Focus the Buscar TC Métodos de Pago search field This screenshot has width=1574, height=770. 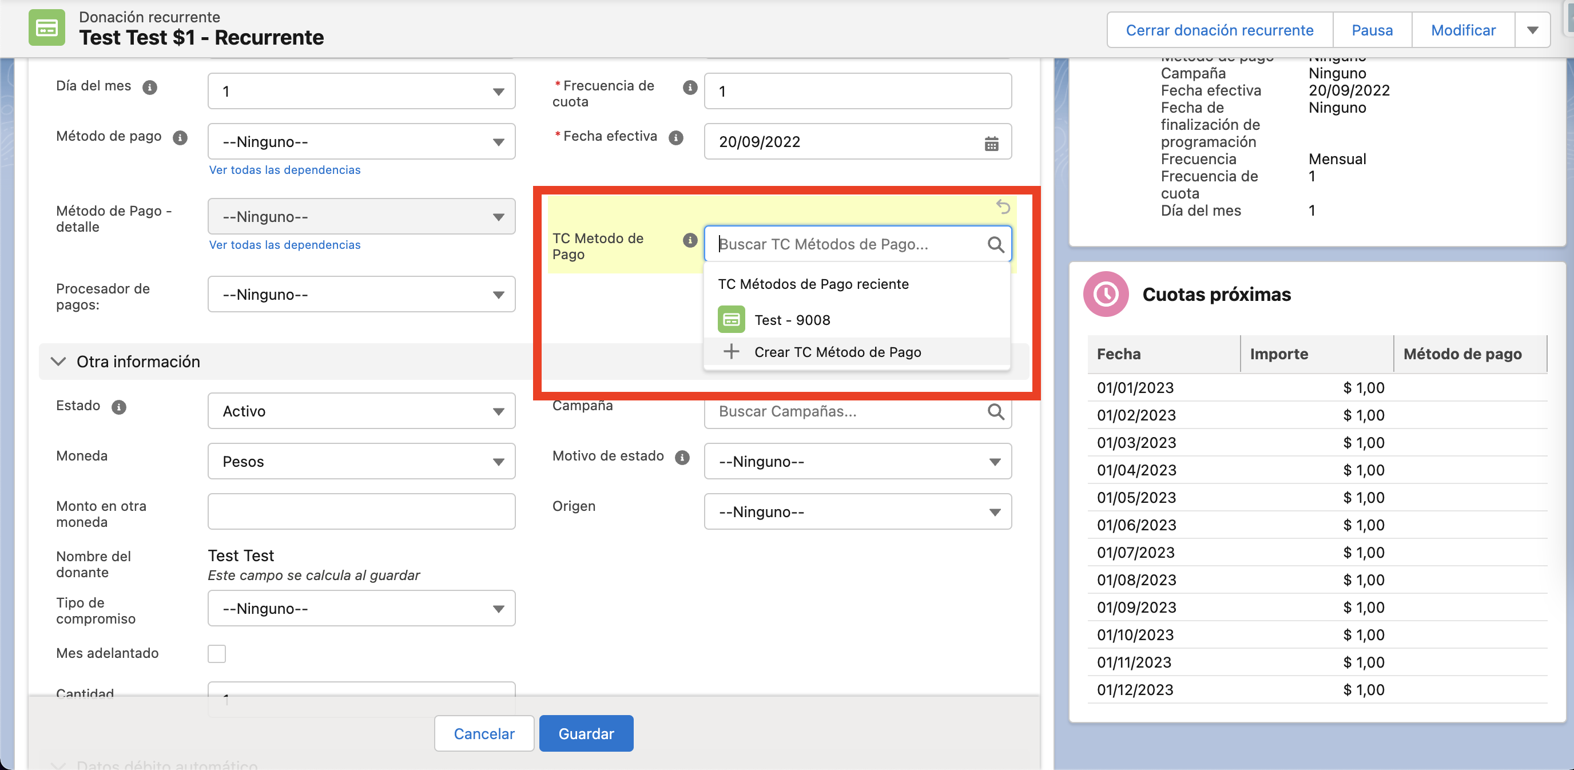click(857, 244)
